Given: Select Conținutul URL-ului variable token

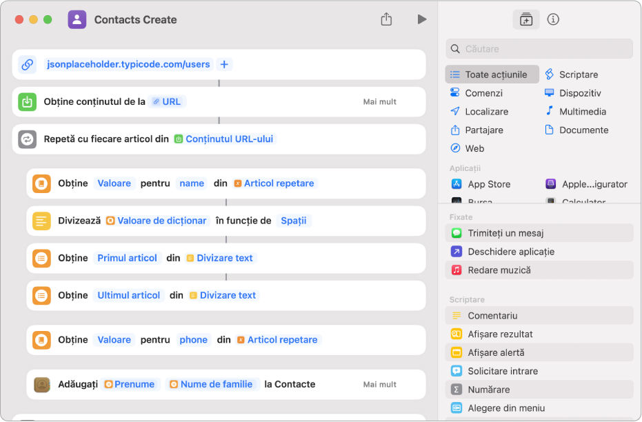Looking at the screenshot, I should (224, 139).
